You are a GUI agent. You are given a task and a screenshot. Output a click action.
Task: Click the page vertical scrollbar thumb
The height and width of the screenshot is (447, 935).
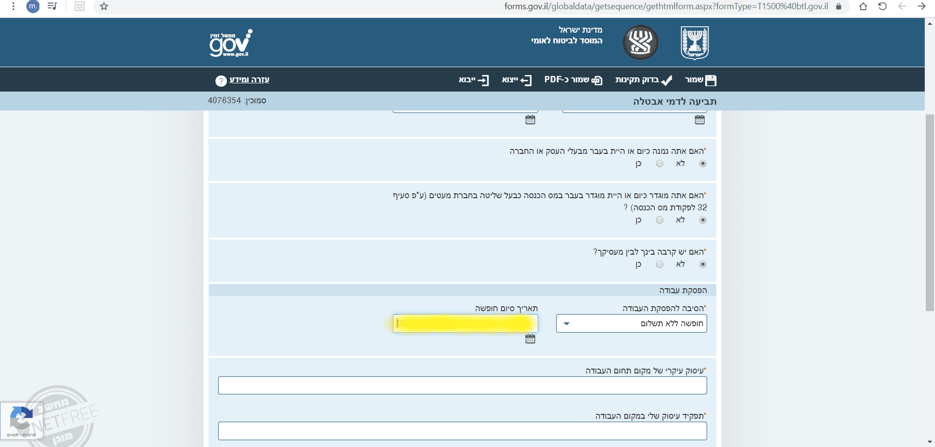coord(930,213)
